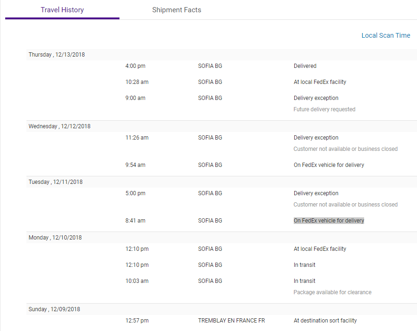Click the TREMBLAY EN FRANCE FR location
Image resolution: width=417 pixels, height=331 pixels.
point(231,321)
